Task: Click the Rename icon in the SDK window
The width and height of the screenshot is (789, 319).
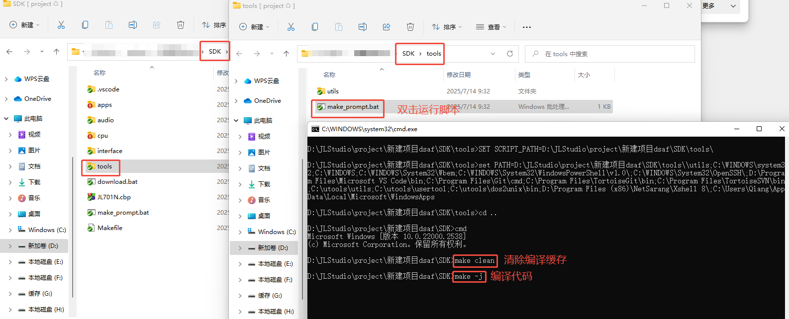Action: click(133, 25)
